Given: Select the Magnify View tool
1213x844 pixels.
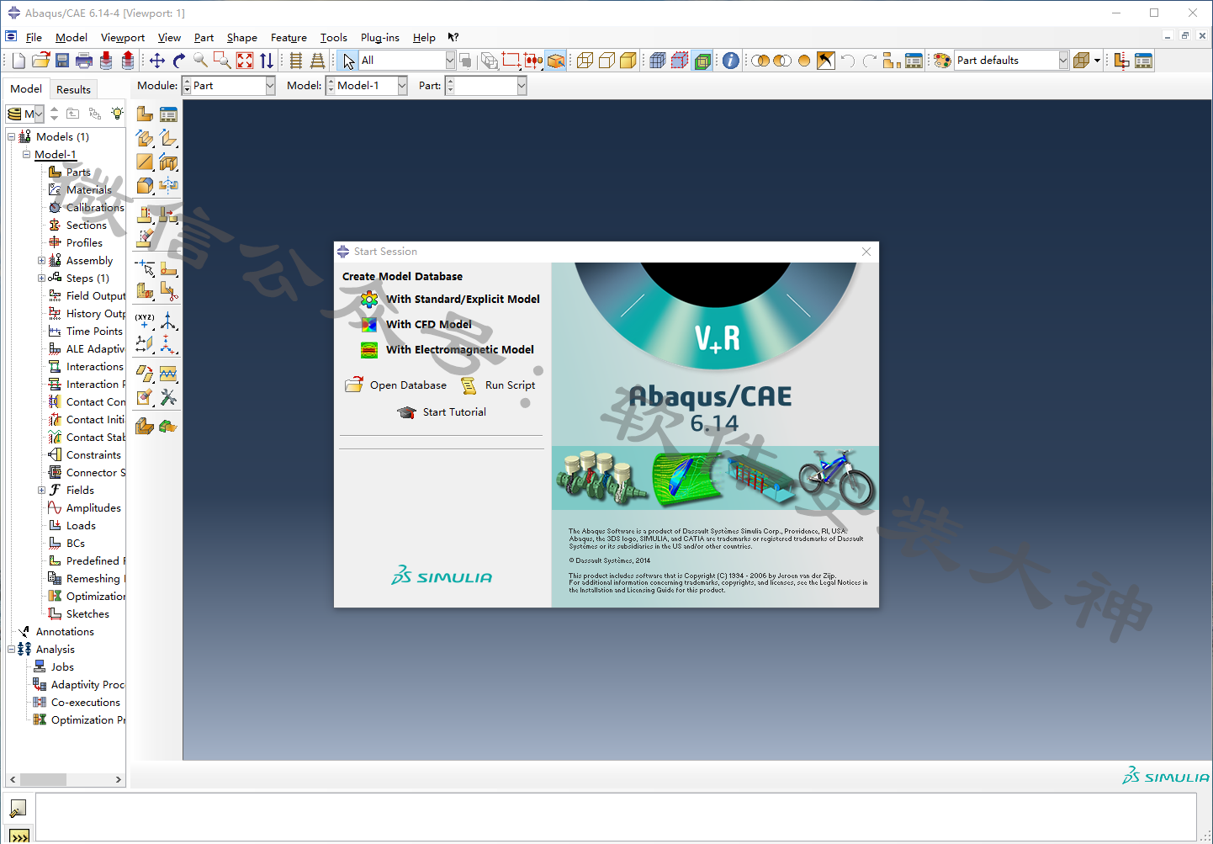Looking at the screenshot, I should tap(200, 61).
